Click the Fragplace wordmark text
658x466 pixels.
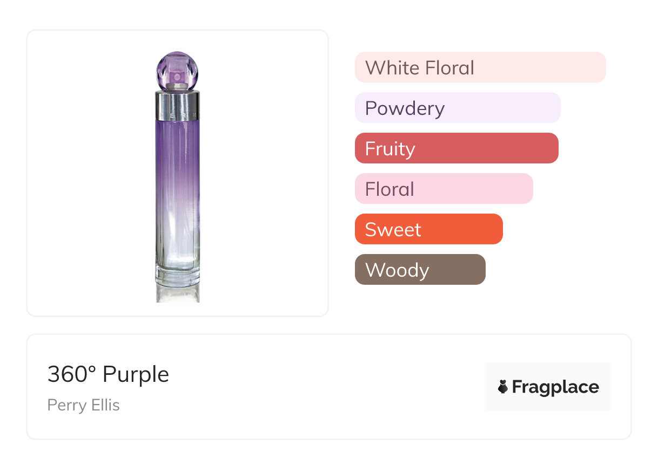pyautogui.click(x=555, y=387)
